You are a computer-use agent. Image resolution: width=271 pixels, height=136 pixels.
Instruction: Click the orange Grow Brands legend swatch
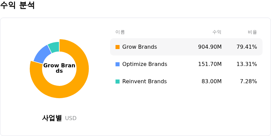click(118, 47)
